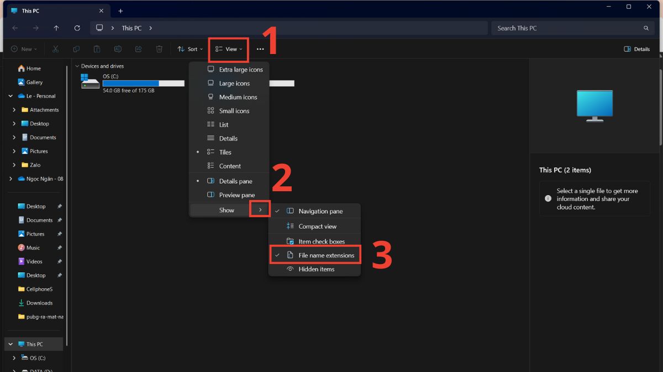
Task: Expand Ngoc Ngân OneDrive node
Action: click(x=10, y=179)
